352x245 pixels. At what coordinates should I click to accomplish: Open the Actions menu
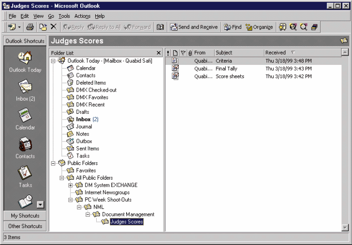(83, 16)
